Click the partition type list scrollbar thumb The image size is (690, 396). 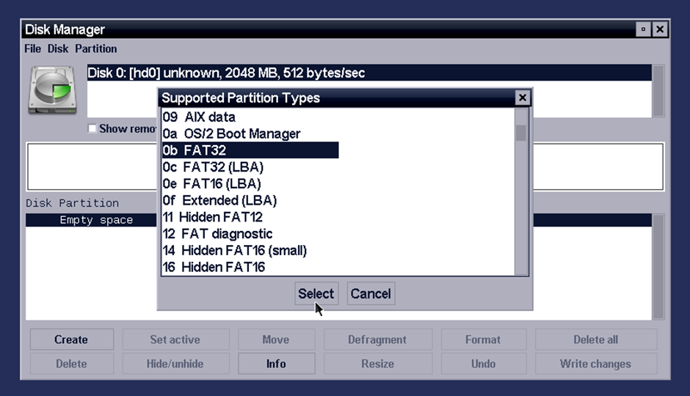pyautogui.click(x=521, y=133)
